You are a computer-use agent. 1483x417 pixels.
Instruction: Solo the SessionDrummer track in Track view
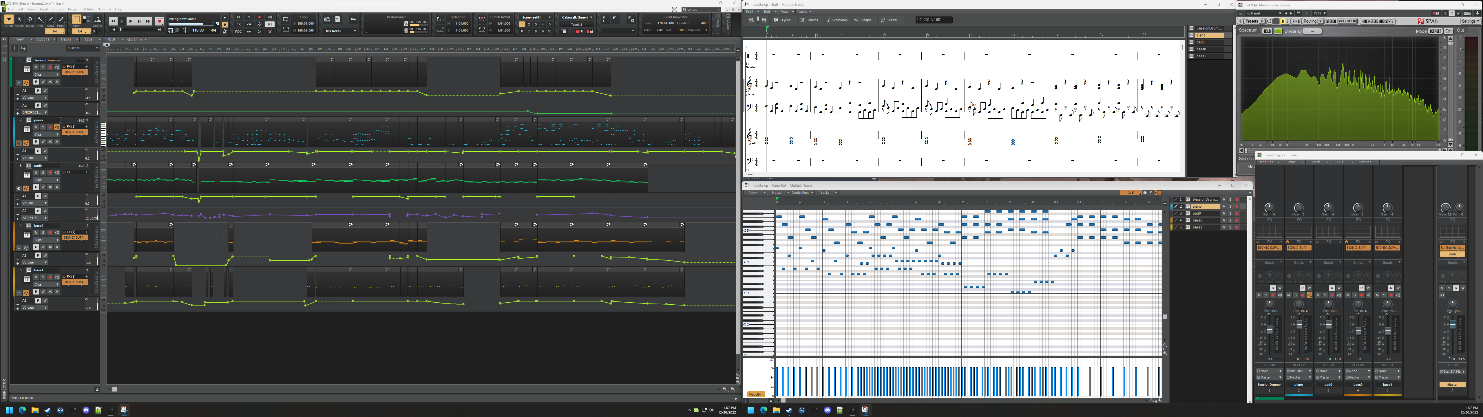pos(43,67)
